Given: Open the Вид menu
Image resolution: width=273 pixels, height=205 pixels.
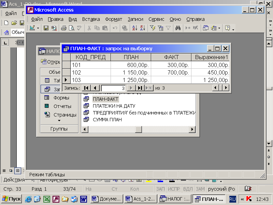Looking at the screenshot, I should coord(73,19).
